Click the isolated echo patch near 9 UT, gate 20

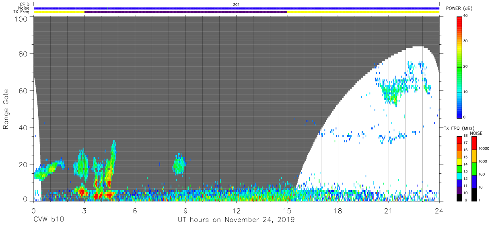179,164
